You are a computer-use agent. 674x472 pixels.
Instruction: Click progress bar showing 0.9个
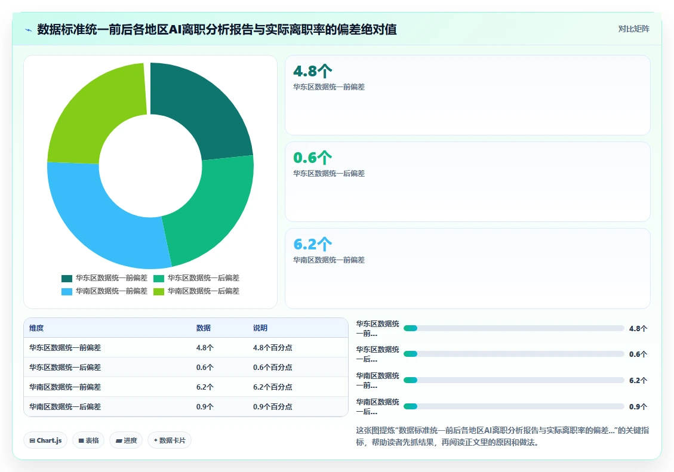(x=513, y=406)
